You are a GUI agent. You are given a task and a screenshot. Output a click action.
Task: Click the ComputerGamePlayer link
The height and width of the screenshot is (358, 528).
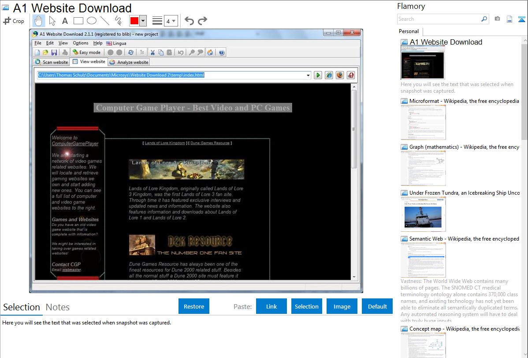click(x=75, y=144)
